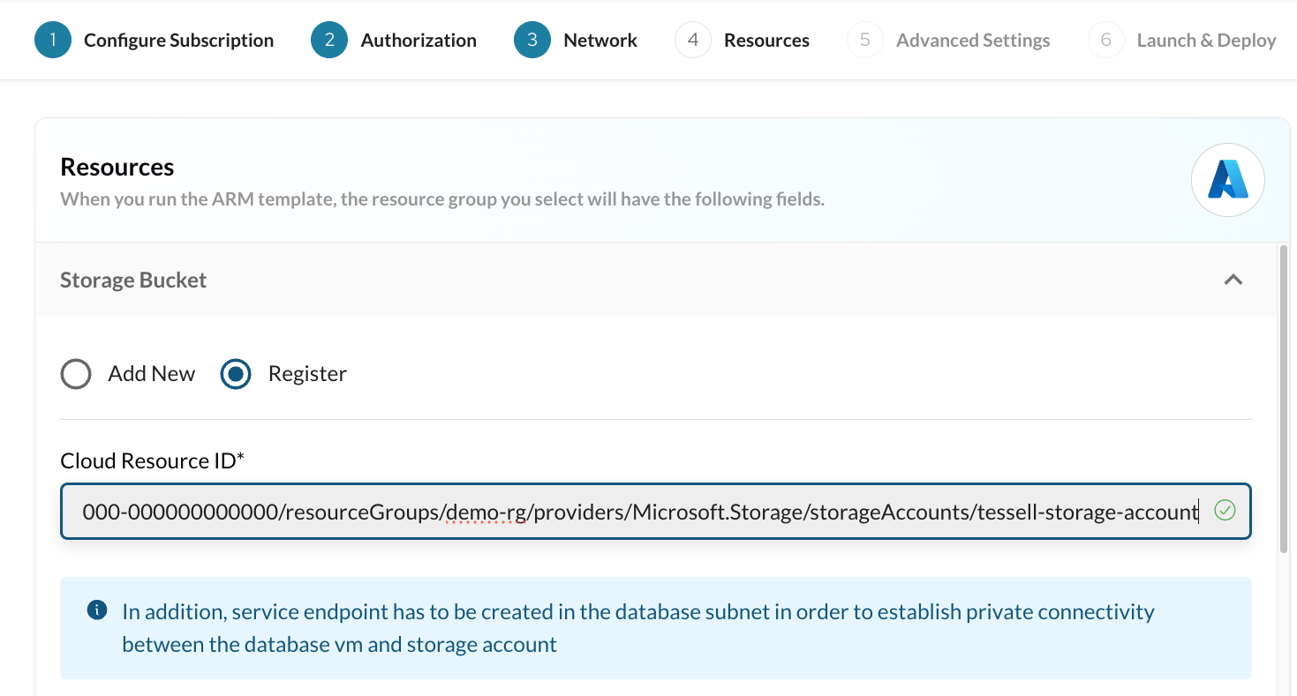Click step 1 circle icon
The width and height of the screenshot is (1297, 696).
[x=53, y=41]
